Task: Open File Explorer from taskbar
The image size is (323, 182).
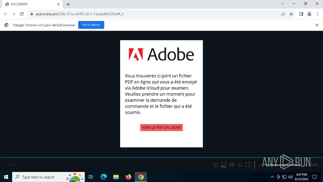Action: (116, 177)
